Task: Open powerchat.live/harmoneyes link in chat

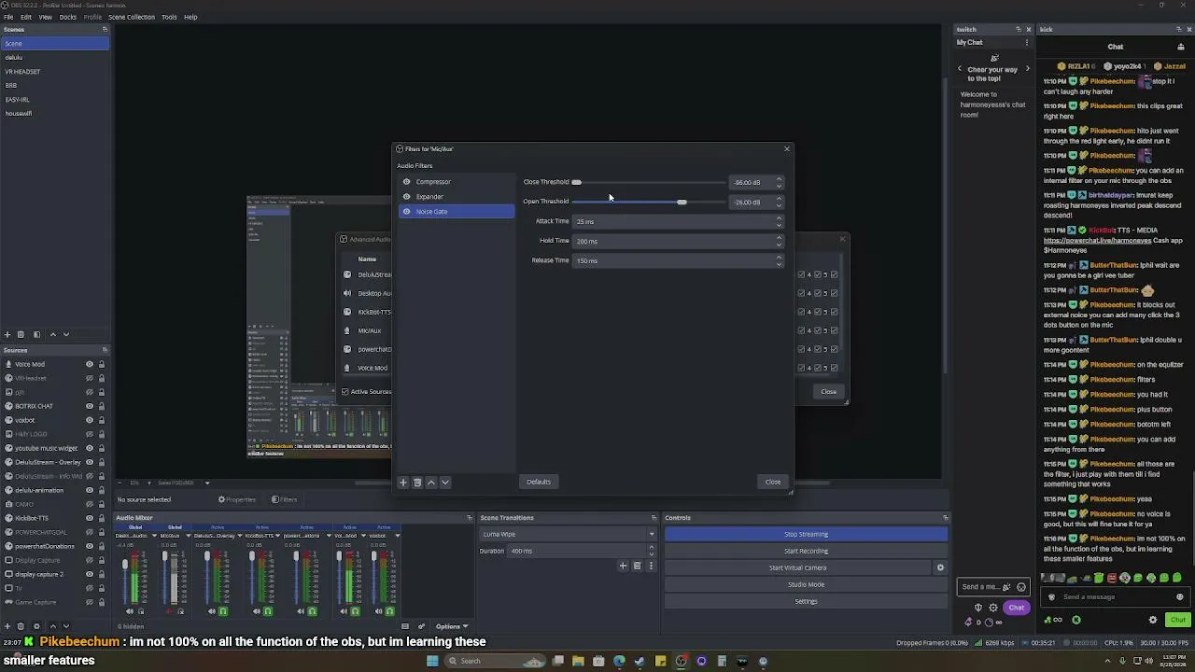Action: point(1099,241)
